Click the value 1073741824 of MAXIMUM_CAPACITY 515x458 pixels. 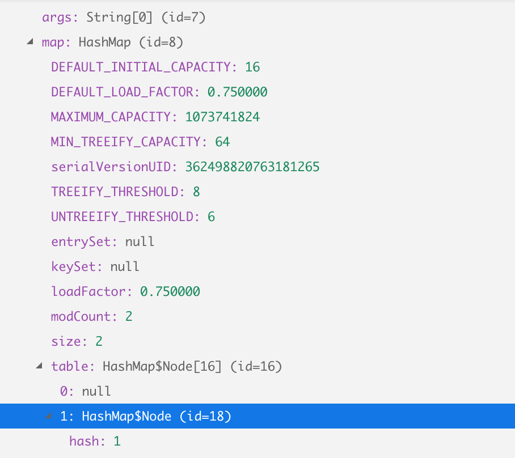click(223, 117)
